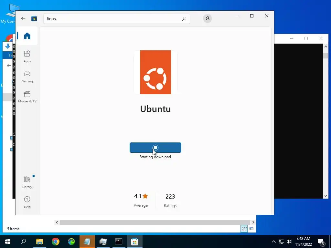Open the Apps section in sidebar
The height and width of the screenshot is (248, 331).
coord(27,57)
